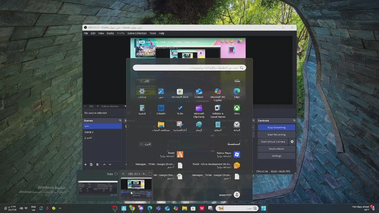Open Settings app from pinned apps
This screenshot has height=213, width=379.
pos(142,93)
